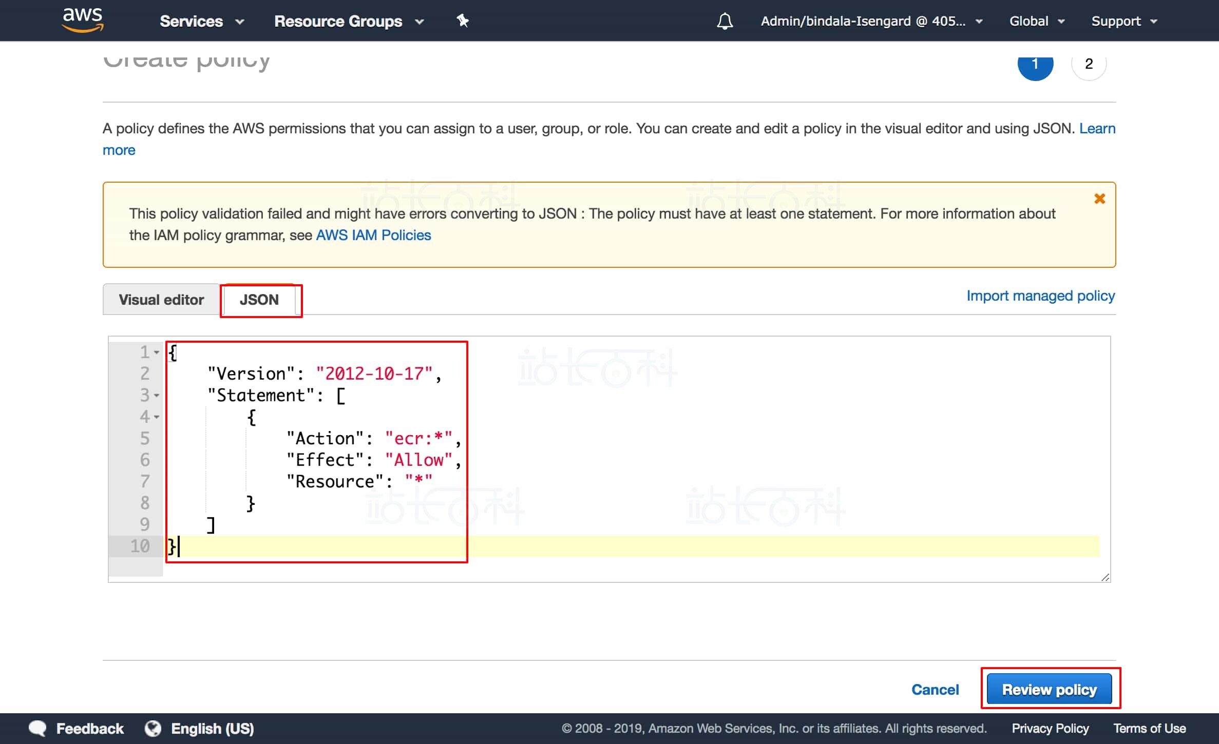
Task: Open the Admin/bindala-Isengard account menu
Action: pos(871,22)
